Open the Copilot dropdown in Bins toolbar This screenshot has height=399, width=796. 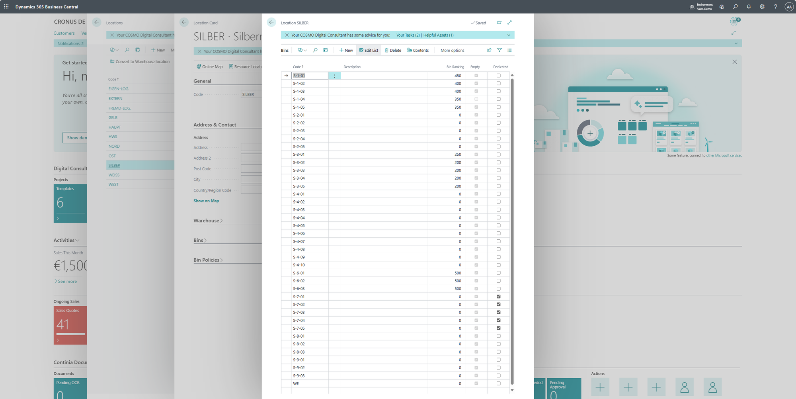pyautogui.click(x=302, y=50)
